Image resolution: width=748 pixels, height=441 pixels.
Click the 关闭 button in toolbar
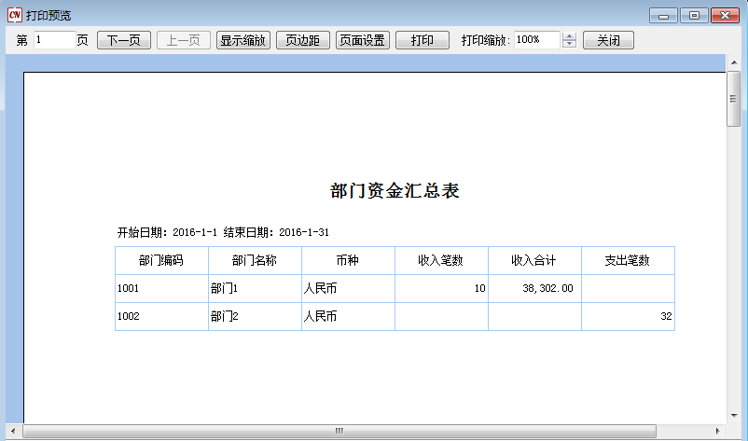point(608,40)
